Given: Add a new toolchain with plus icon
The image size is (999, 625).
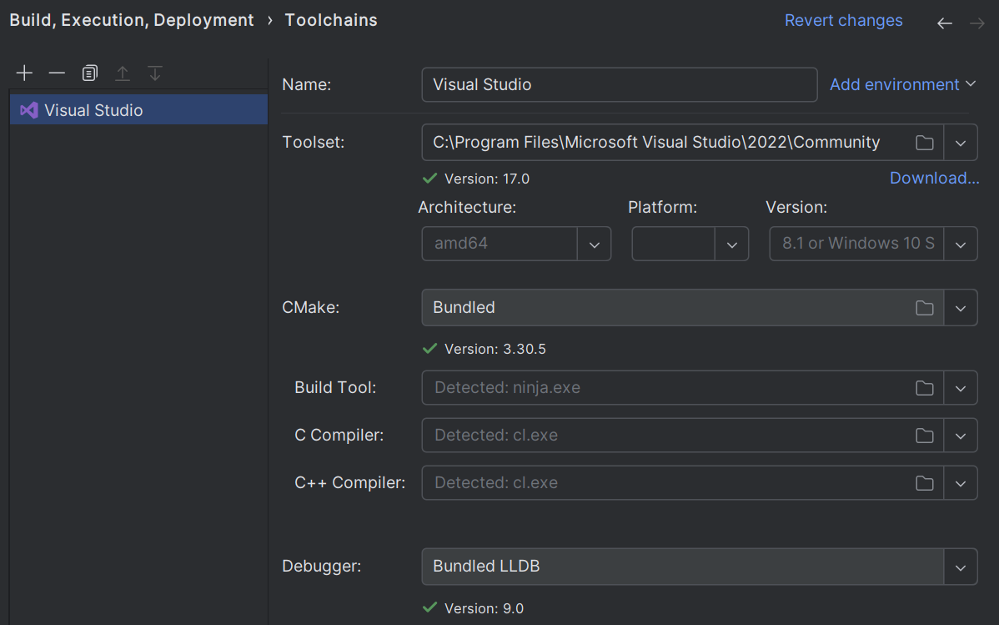Looking at the screenshot, I should (24, 73).
